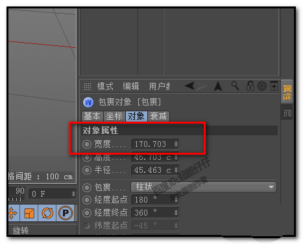Open the 包裹 柱状 dropdown
Screen dimensions: 303x244
click(204, 187)
